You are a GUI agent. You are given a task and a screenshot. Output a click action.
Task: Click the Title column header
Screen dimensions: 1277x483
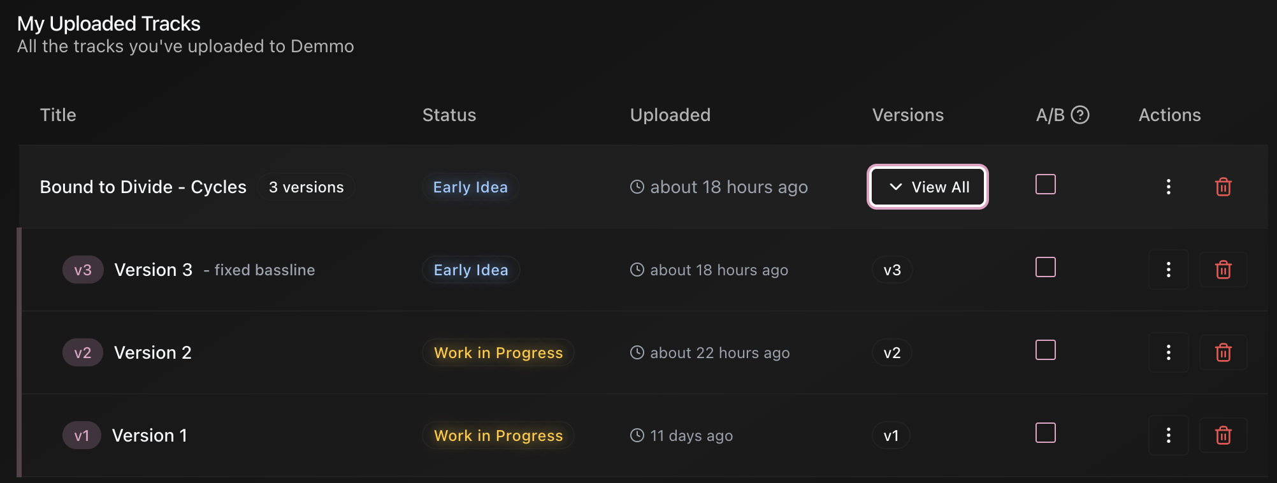[58, 115]
